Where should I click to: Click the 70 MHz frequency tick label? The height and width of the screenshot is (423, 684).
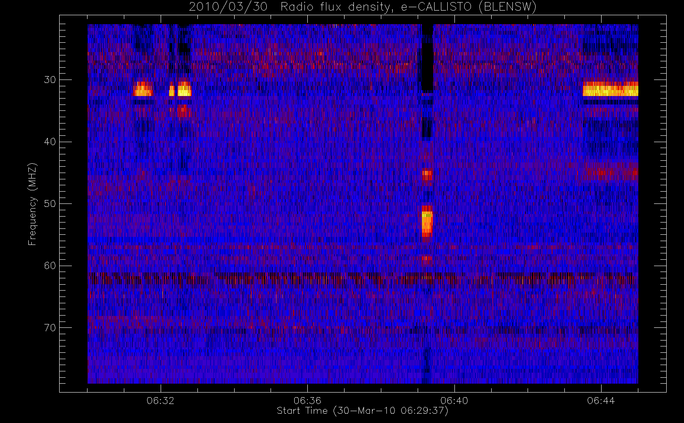coord(50,328)
